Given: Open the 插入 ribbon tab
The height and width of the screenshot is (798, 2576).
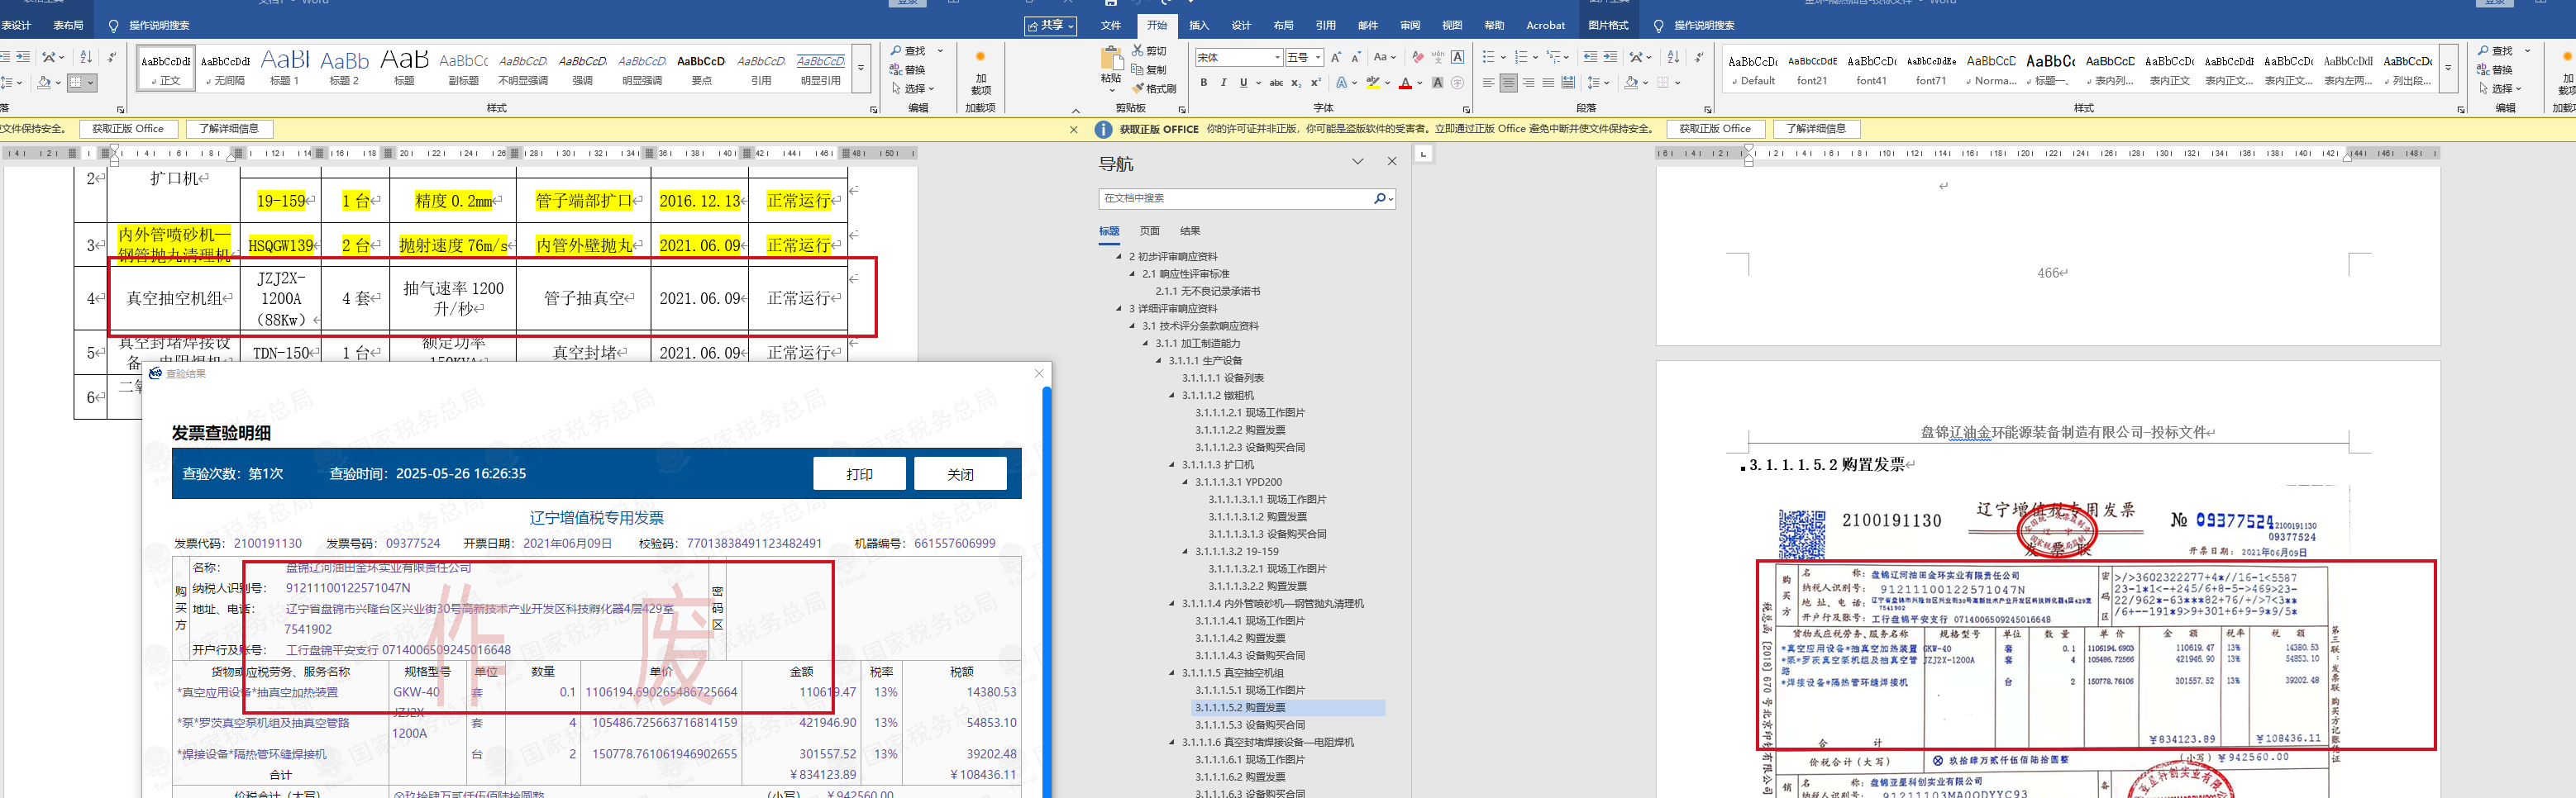Looking at the screenshot, I should click(x=1199, y=26).
